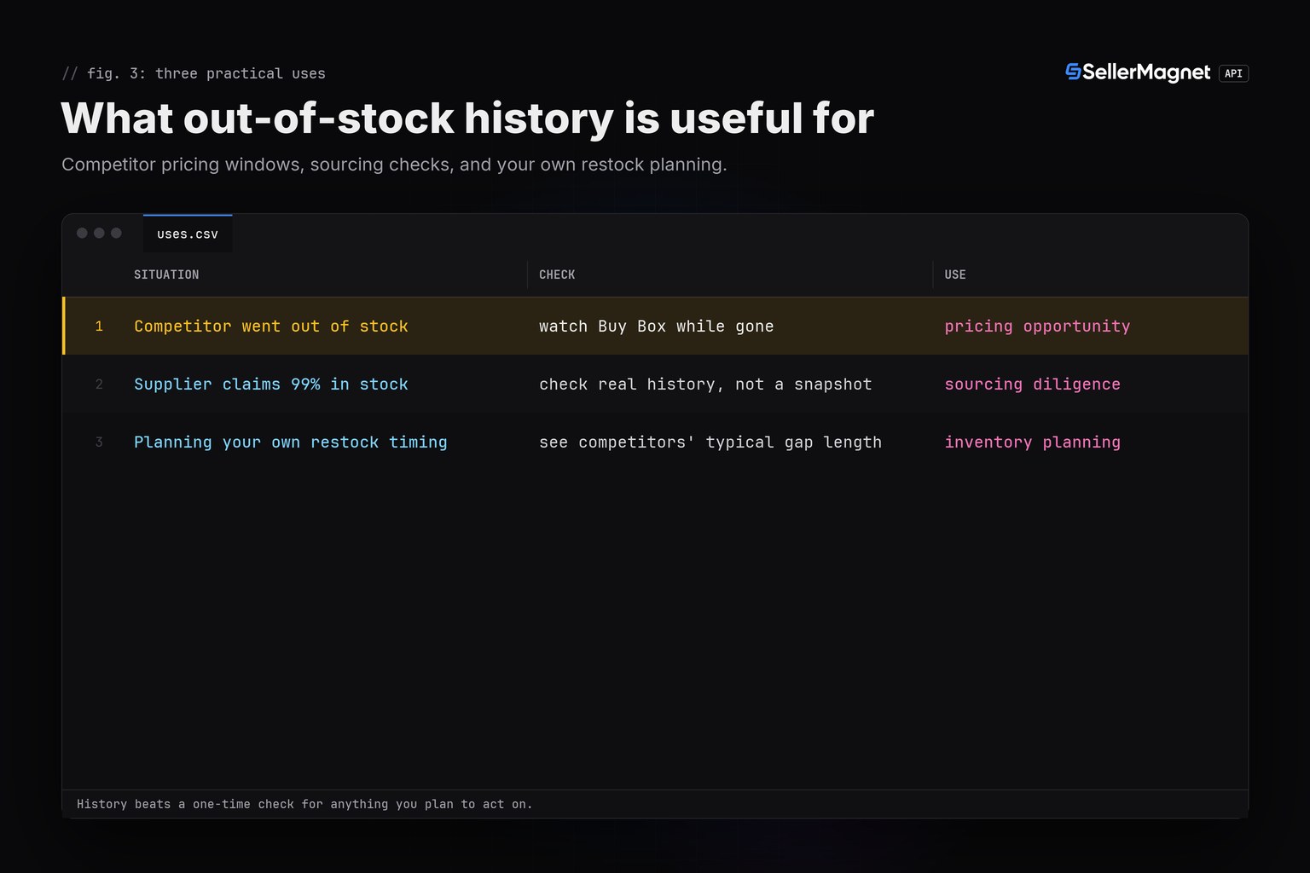
Task: Click 'check real history, not a snapshot'
Action: click(705, 384)
